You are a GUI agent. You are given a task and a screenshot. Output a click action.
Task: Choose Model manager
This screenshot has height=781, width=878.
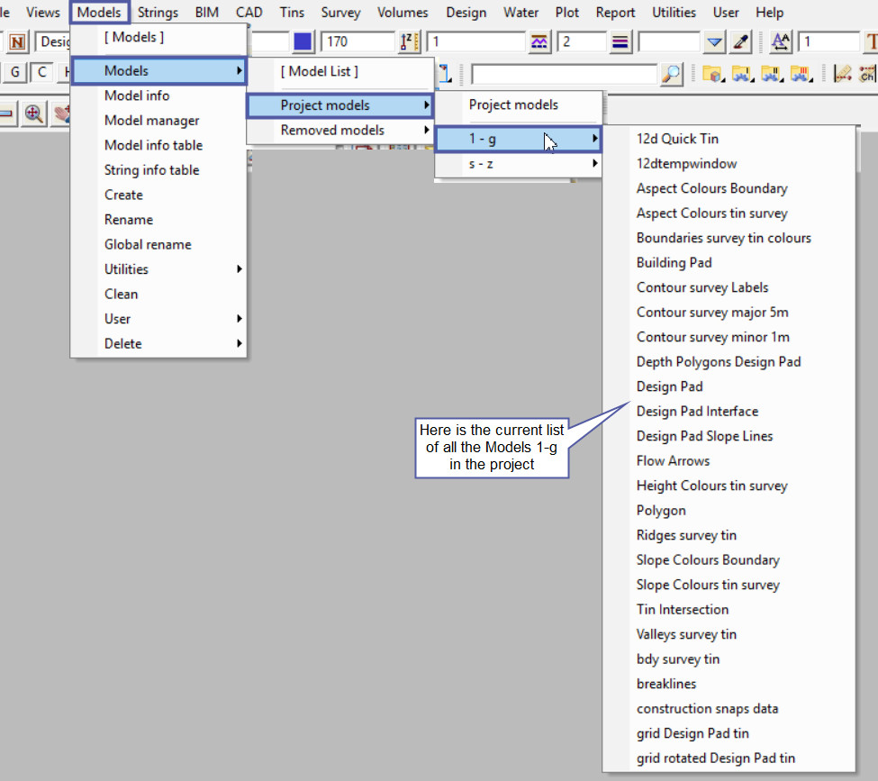152,121
